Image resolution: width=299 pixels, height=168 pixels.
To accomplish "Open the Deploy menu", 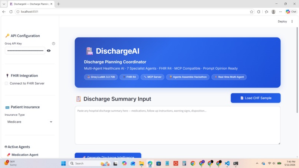I will [x=282, y=22].
